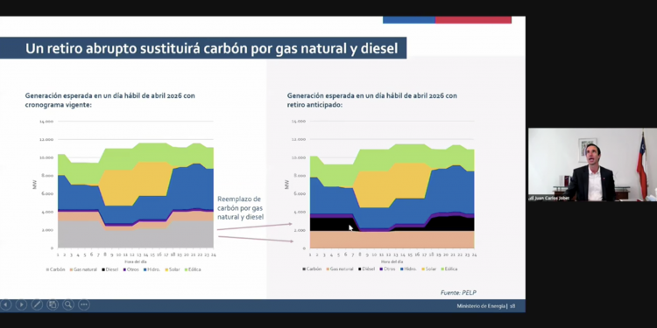Screen dimensions: 657x328
Task: Click Gas natural legend entry in left chart
Action: (x=83, y=269)
